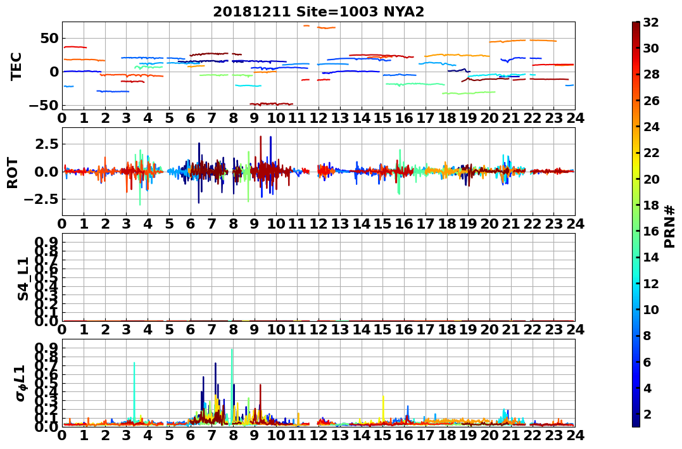Click hour 9 tick below the S4_L1 panel
682x449 pixels.
[255, 329]
